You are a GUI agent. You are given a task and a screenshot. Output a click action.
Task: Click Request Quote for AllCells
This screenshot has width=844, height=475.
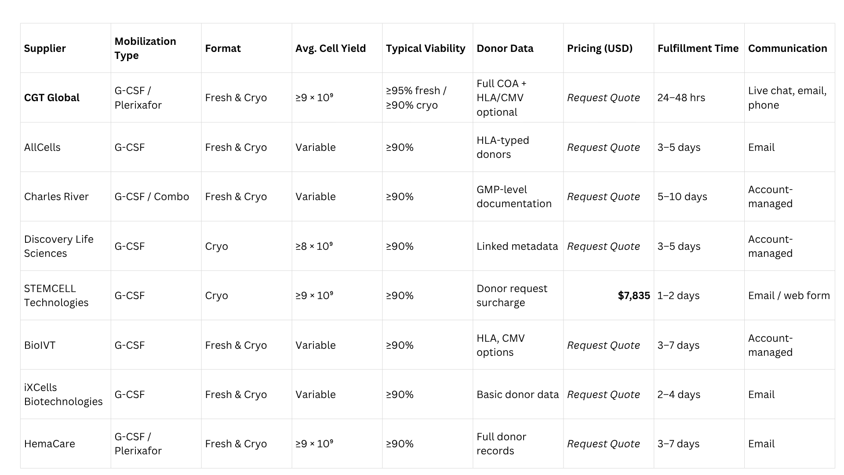pos(603,147)
